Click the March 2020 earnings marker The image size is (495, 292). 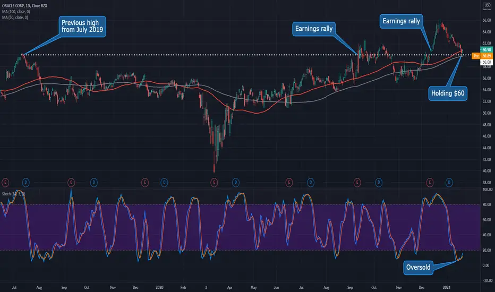point(214,182)
